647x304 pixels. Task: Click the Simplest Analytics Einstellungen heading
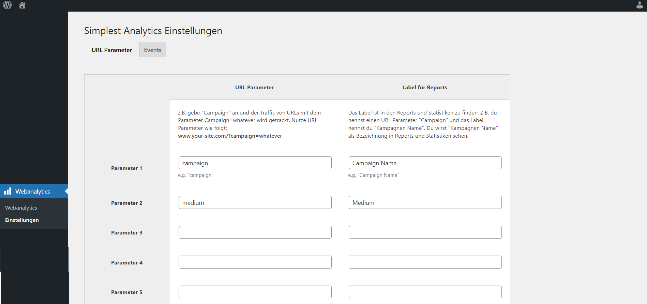(x=153, y=31)
